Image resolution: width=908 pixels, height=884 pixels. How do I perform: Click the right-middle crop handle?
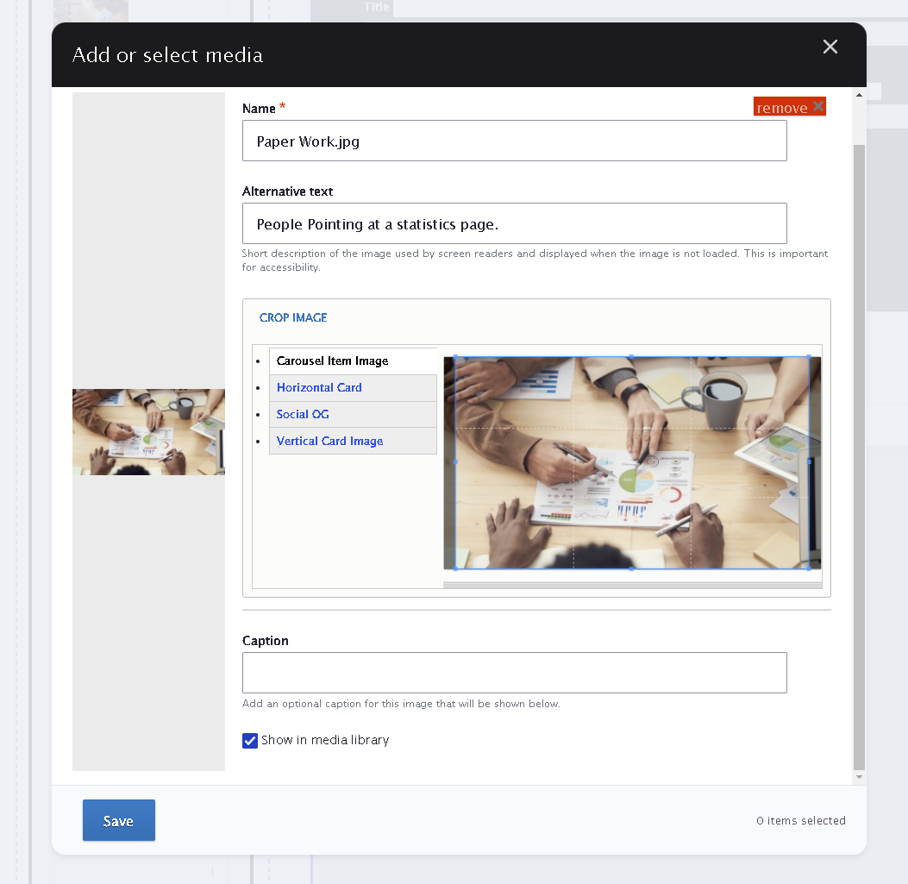(809, 462)
